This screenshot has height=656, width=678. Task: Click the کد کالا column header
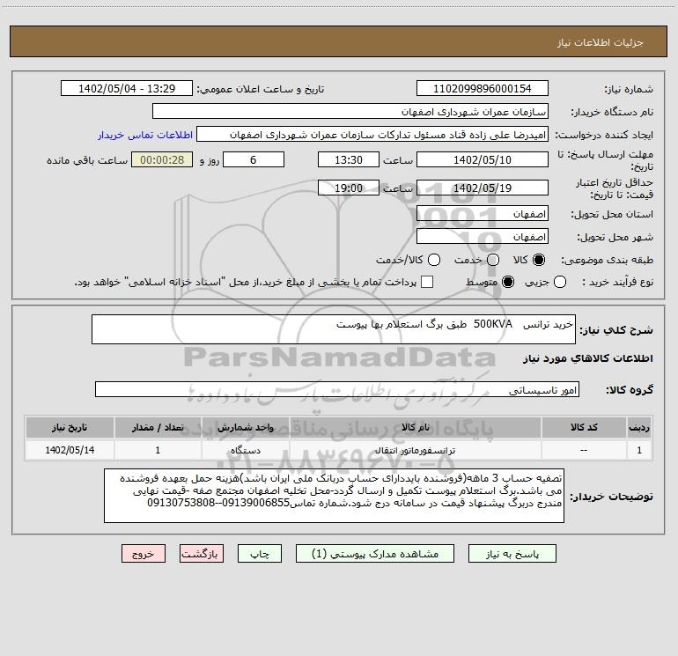coord(584,427)
